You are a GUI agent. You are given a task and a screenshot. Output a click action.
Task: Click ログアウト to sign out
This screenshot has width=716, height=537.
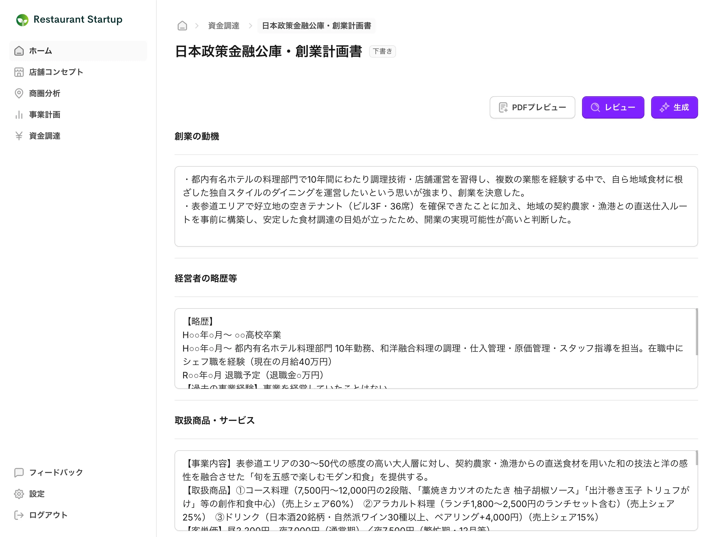78,515
